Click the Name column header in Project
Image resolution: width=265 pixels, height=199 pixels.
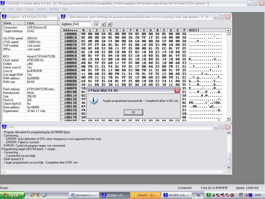coord(13,23)
